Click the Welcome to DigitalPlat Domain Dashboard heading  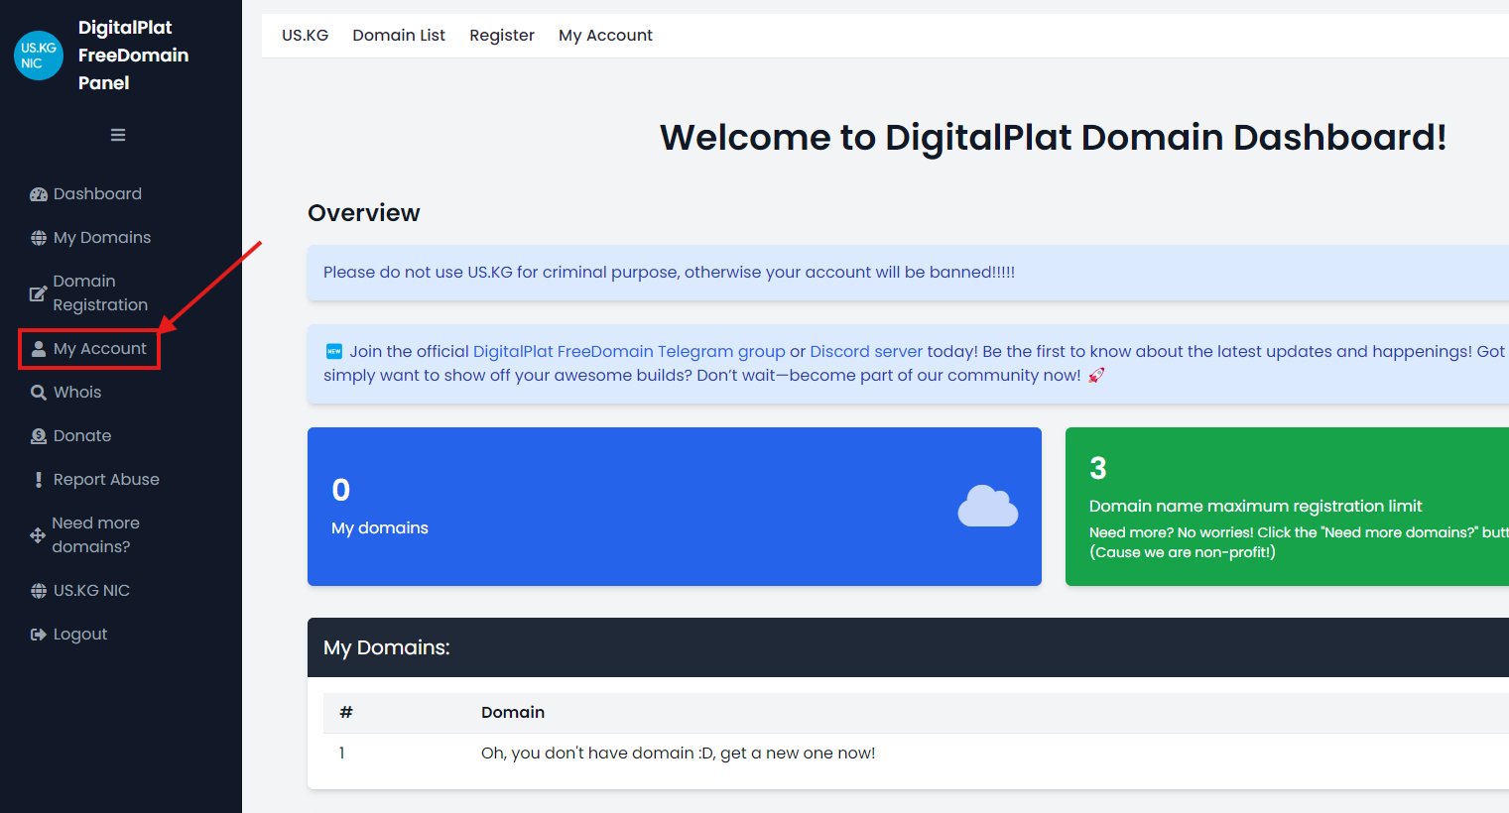pos(1054,138)
